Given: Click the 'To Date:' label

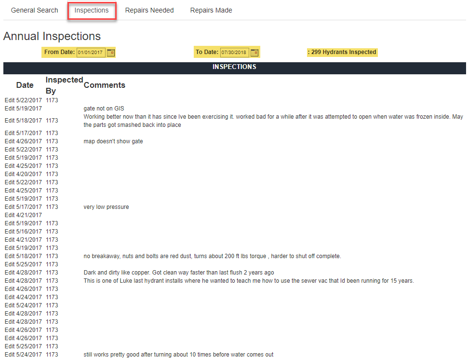Looking at the screenshot, I should (x=207, y=52).
